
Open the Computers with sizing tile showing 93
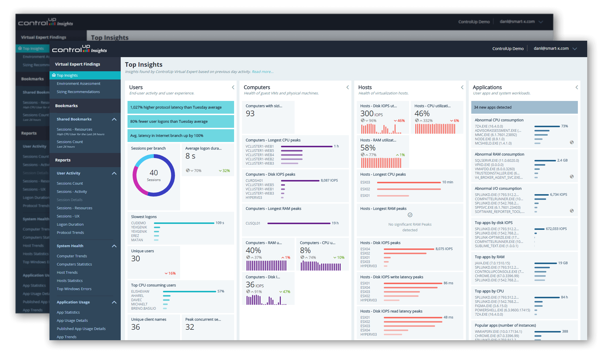(268, 117)
